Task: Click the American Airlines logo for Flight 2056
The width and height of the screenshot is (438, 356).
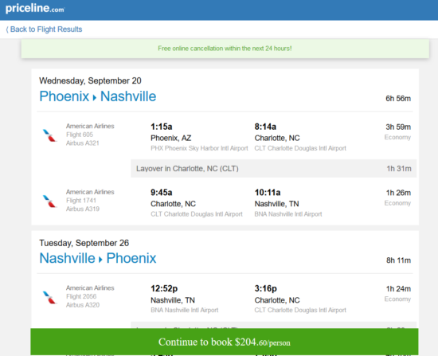Action: pyautogui.click(x=49, y=297)
